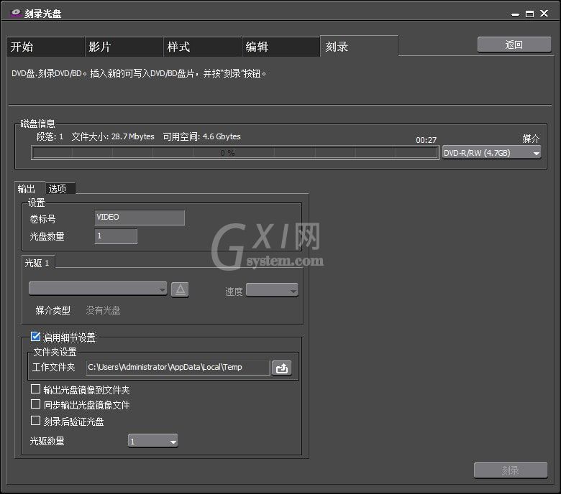Screen dimensions: 561x494
Task: Open the optical drive selection dropdown
Action: [x=98, y=289]
